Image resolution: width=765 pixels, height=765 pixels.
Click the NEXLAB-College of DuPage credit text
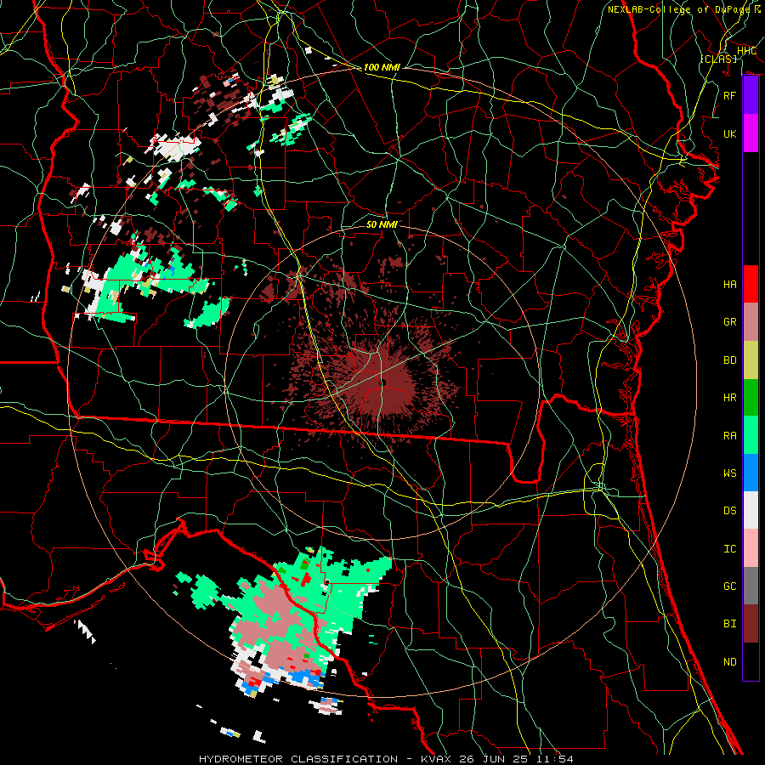click(678, 9)
